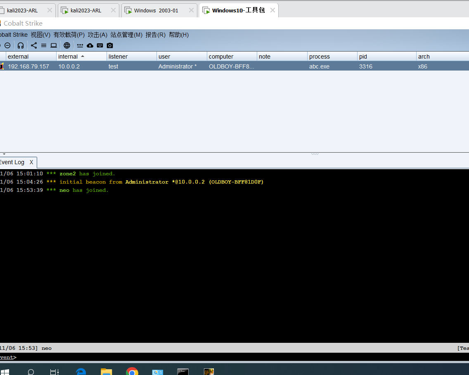Open downloaded files cloud icon
Screen dimensions: 469x375
tap(90, 45)
